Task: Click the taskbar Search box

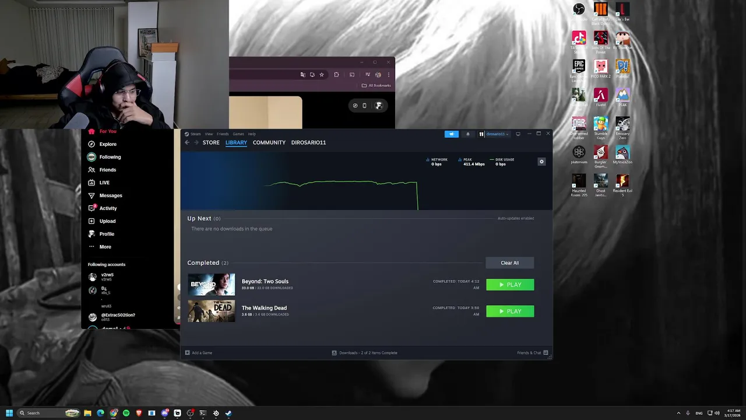Action: (x=49, y=413)
